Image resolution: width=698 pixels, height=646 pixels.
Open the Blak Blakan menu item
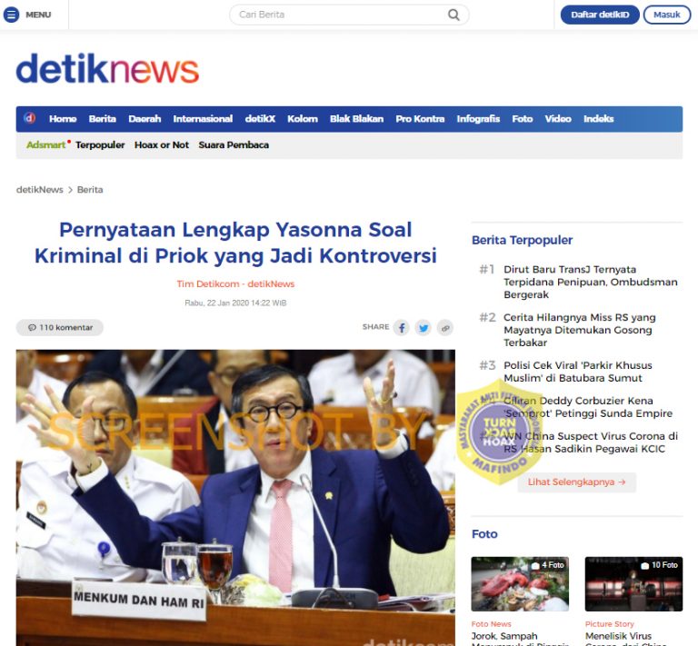pyautogui.click(x=356, y=119)
